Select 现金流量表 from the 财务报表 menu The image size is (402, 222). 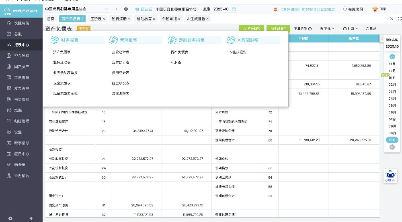point(62,83)
